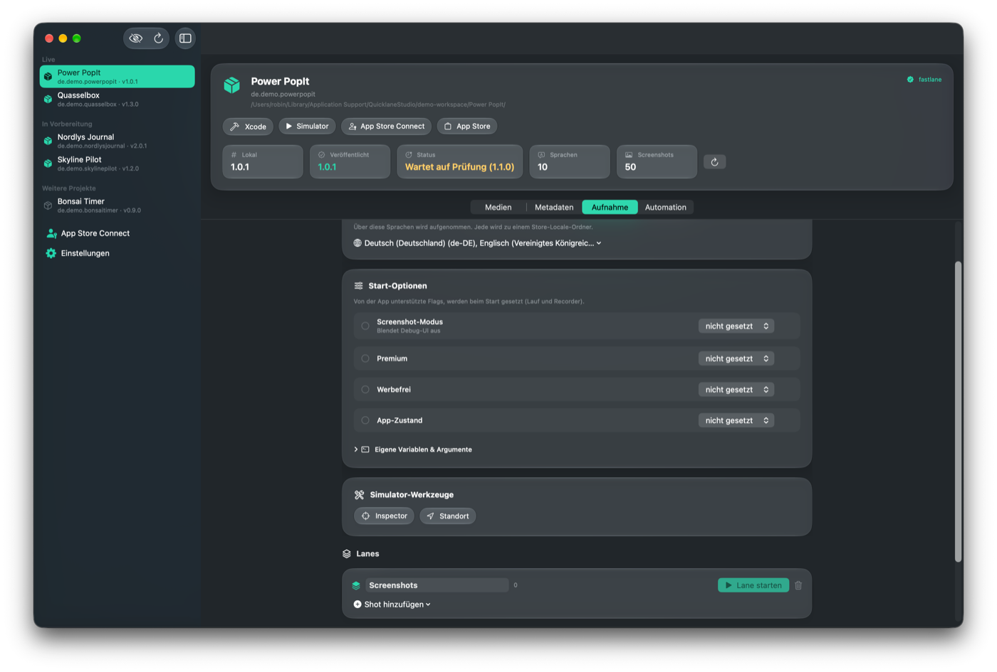Click the fastlane status badge

(924, 80)
